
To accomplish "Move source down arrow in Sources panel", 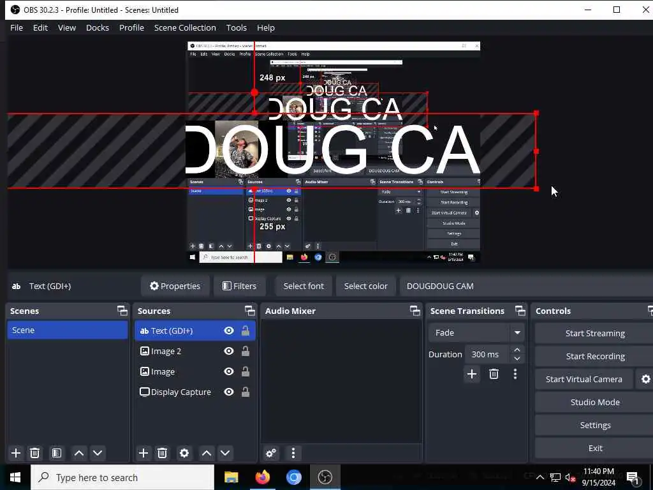I will coord(225,453).
